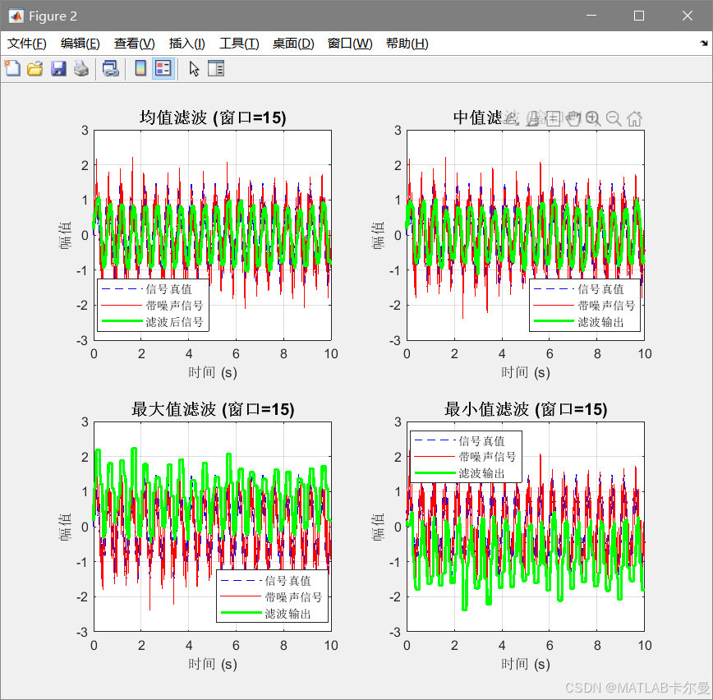Open the 桌面(D) menu
713x700 pixels.
[293, 44]
